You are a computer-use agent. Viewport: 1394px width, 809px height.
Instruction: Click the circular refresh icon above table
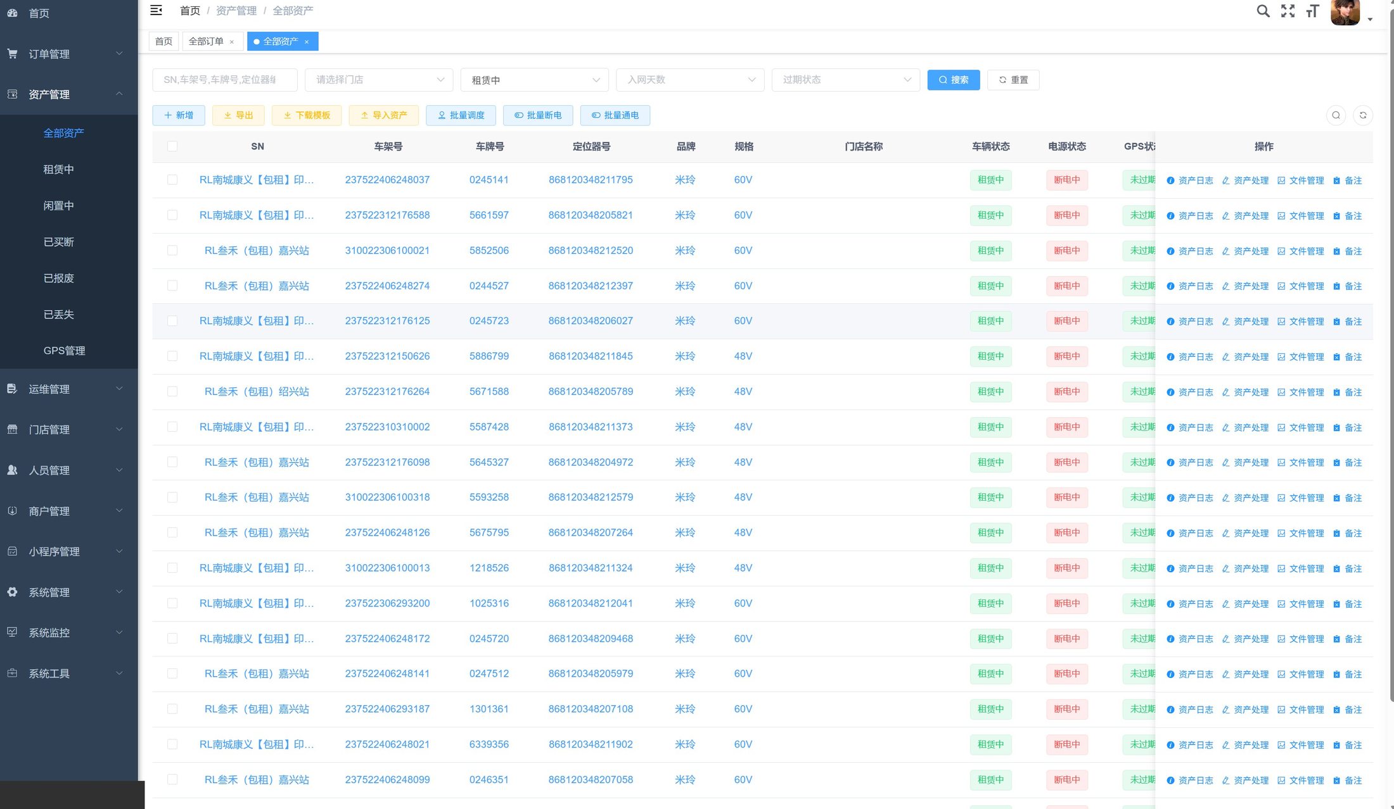pos(1363,115)
